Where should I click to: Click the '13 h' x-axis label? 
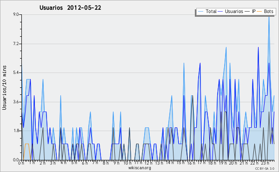pyautogui.click(x=159, y=163)
